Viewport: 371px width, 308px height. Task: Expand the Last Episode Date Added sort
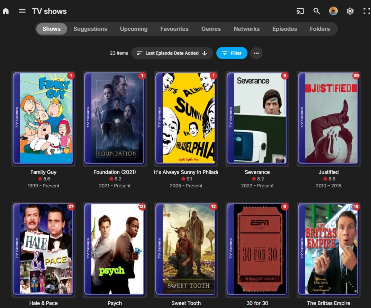172,53
